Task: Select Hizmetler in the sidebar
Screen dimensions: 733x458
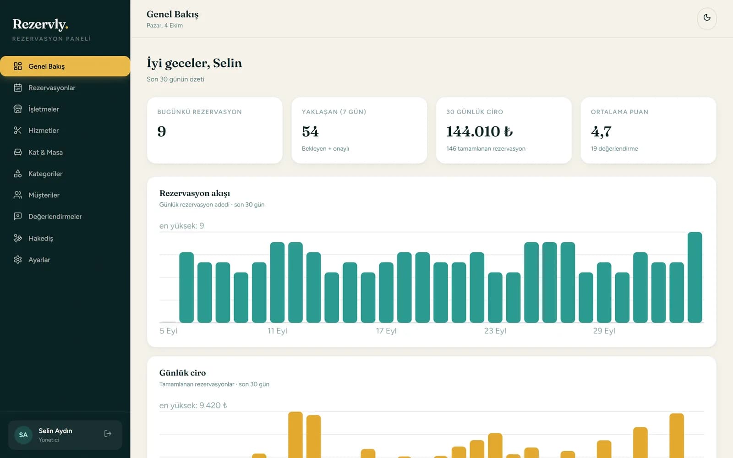Action: (65, 131)
